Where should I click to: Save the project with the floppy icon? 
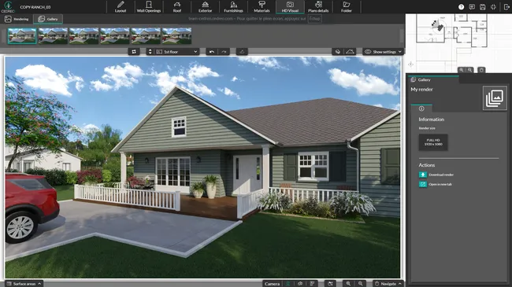483,7
